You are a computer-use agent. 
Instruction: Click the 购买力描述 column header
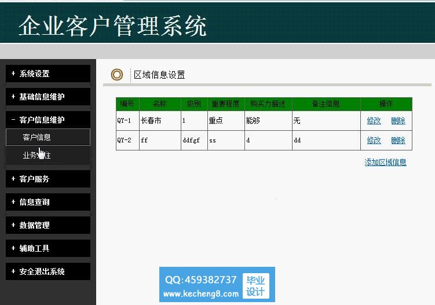pyautogui.click(x=268, y=104)
